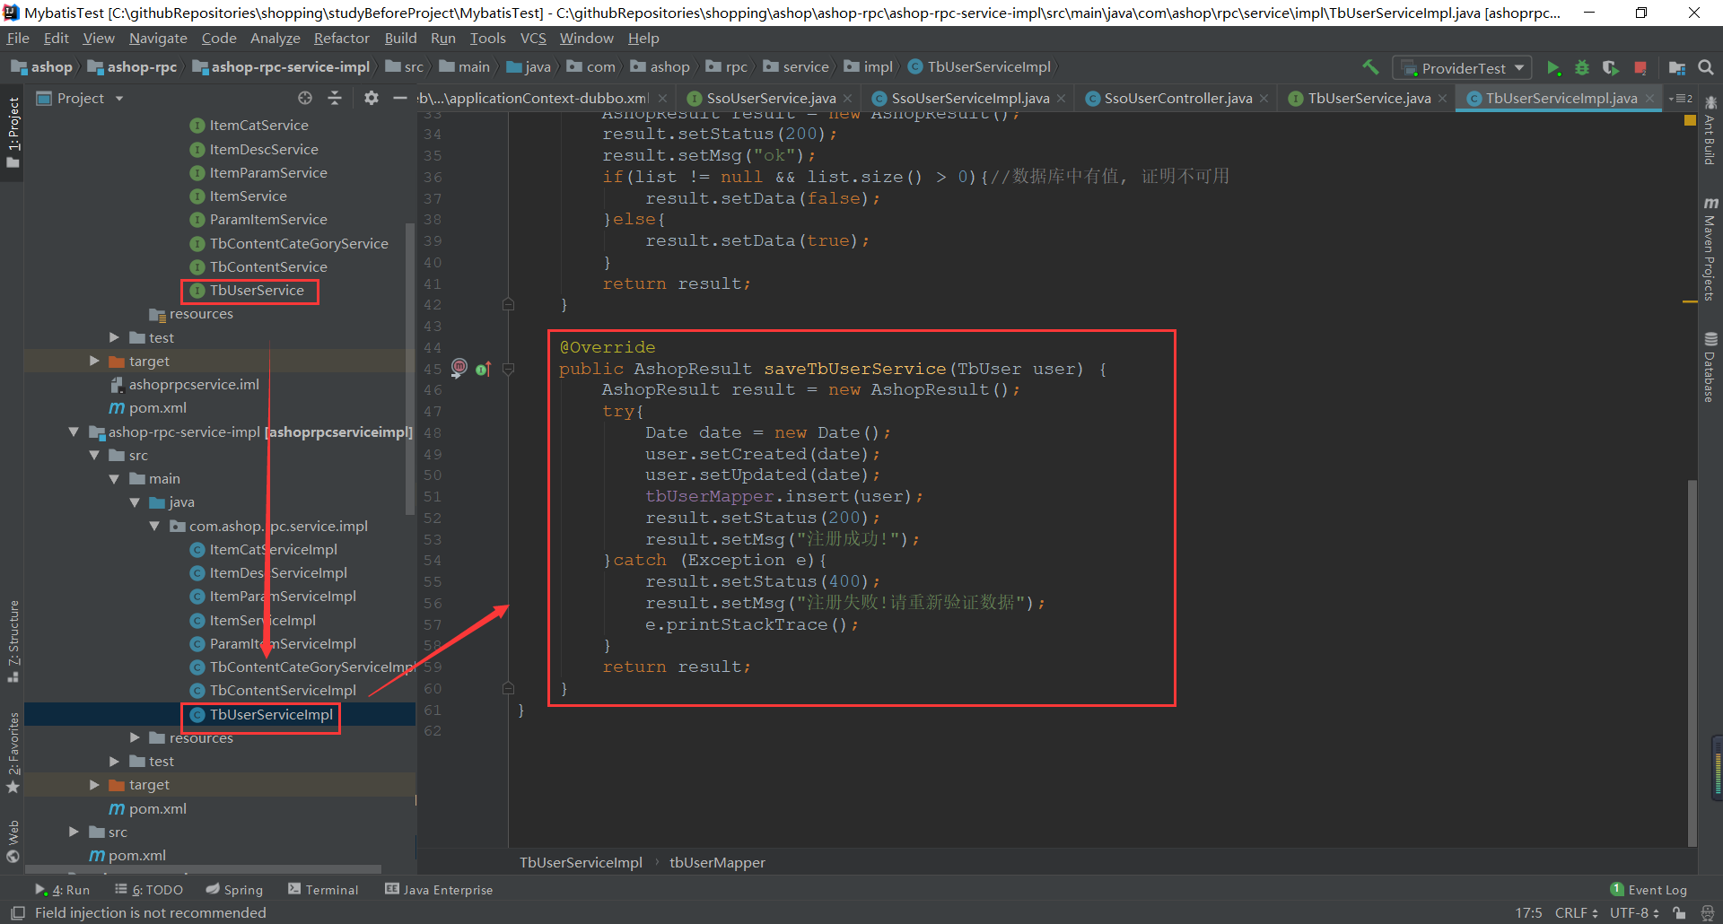Viewport: 1723px width, 924px height.
Task: Click the scroll-from-source target icon
Action: 305,99
